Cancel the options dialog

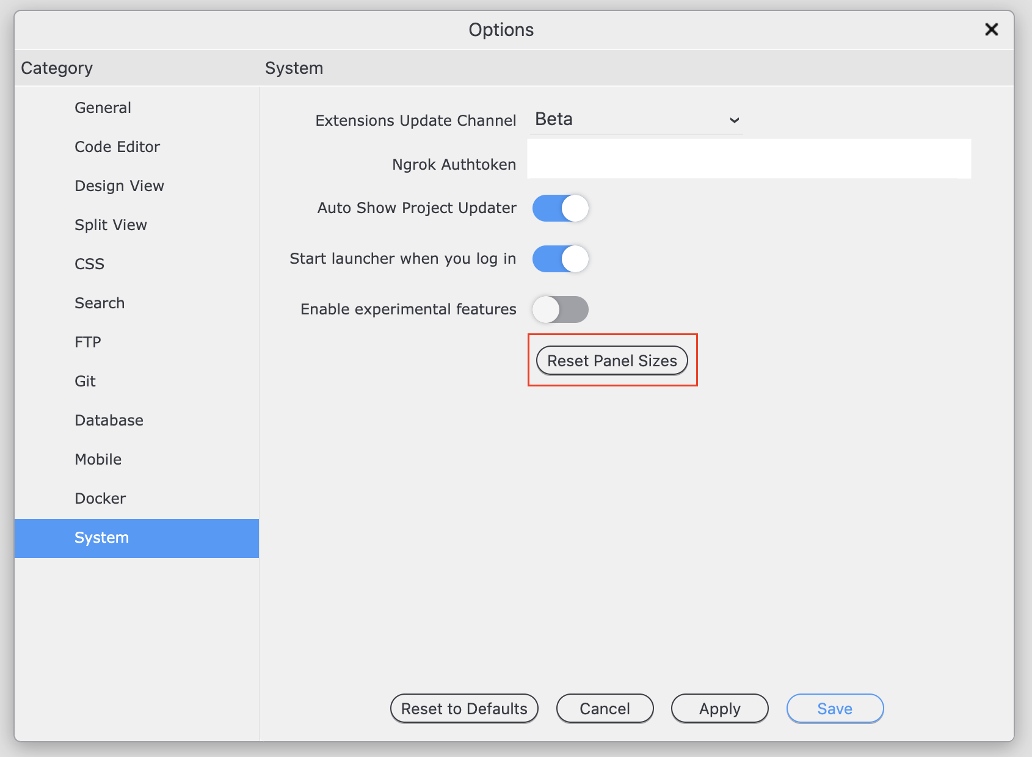pyautogui.click(x=605, y=708)
